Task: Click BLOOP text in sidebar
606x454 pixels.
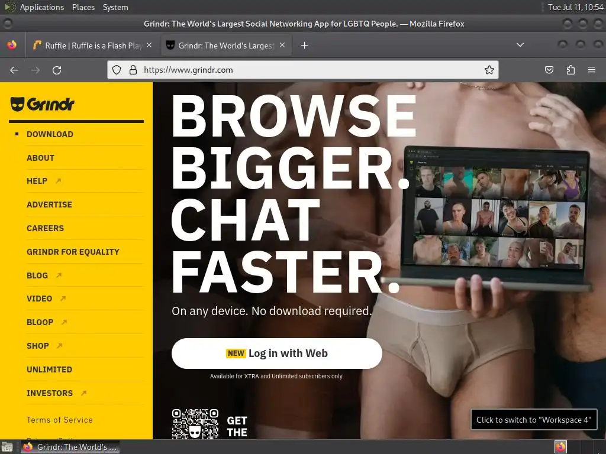Action: pyautogui.click(x=40, y=322)
